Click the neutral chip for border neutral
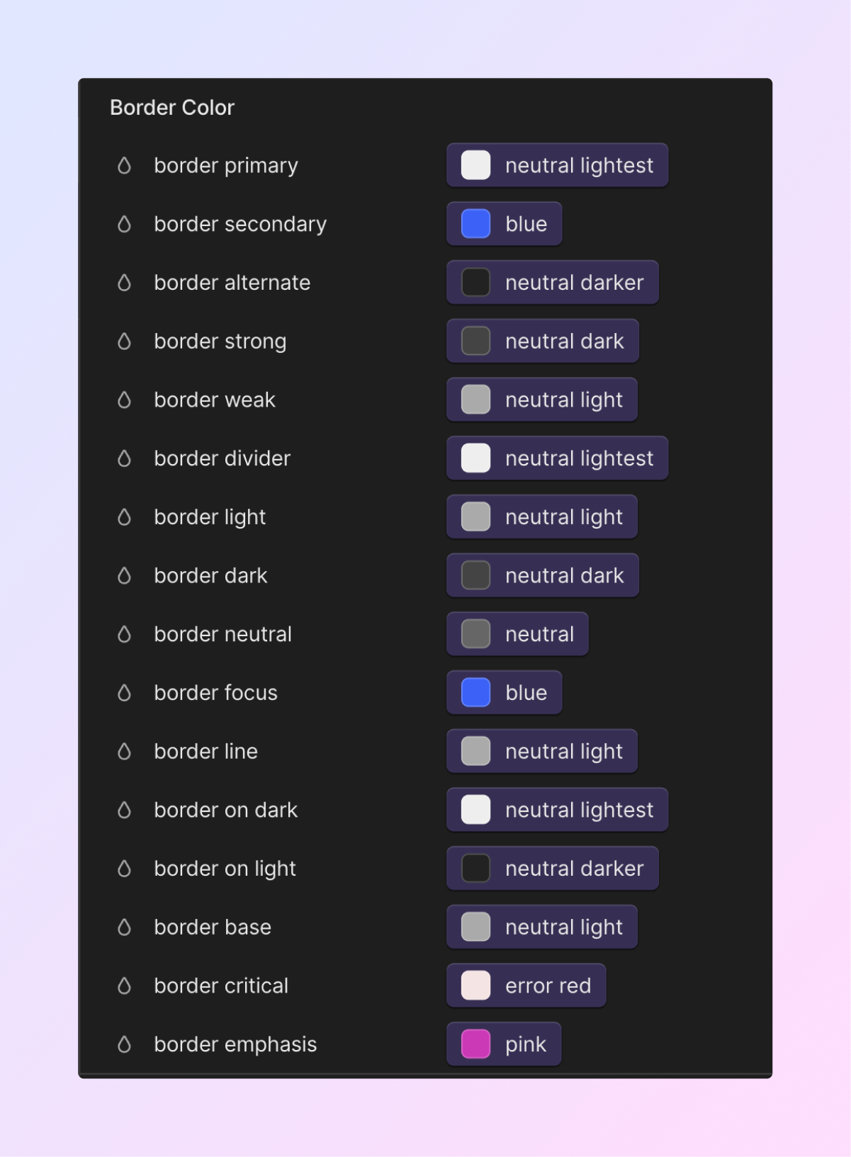851x1157 pixels. pos(517,634)
